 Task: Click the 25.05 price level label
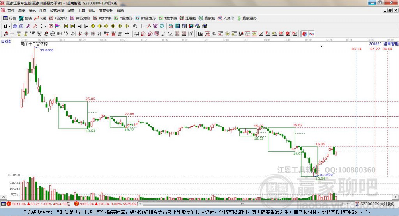click(x=90, y=99)
